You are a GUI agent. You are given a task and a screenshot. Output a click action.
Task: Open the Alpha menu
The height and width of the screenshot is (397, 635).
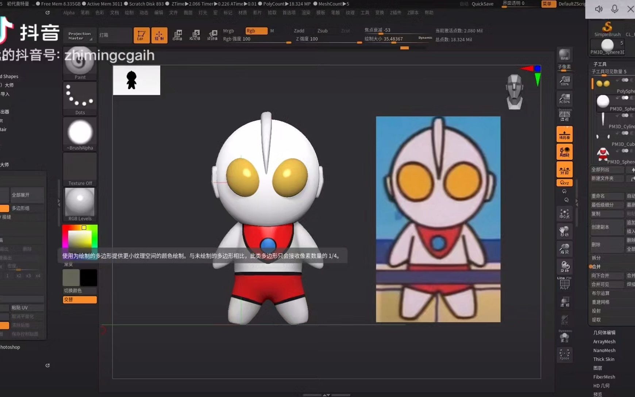69,12
